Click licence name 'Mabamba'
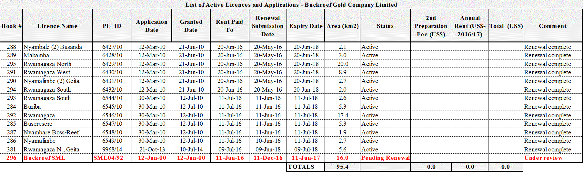583x172 pixels. (36, 55)
